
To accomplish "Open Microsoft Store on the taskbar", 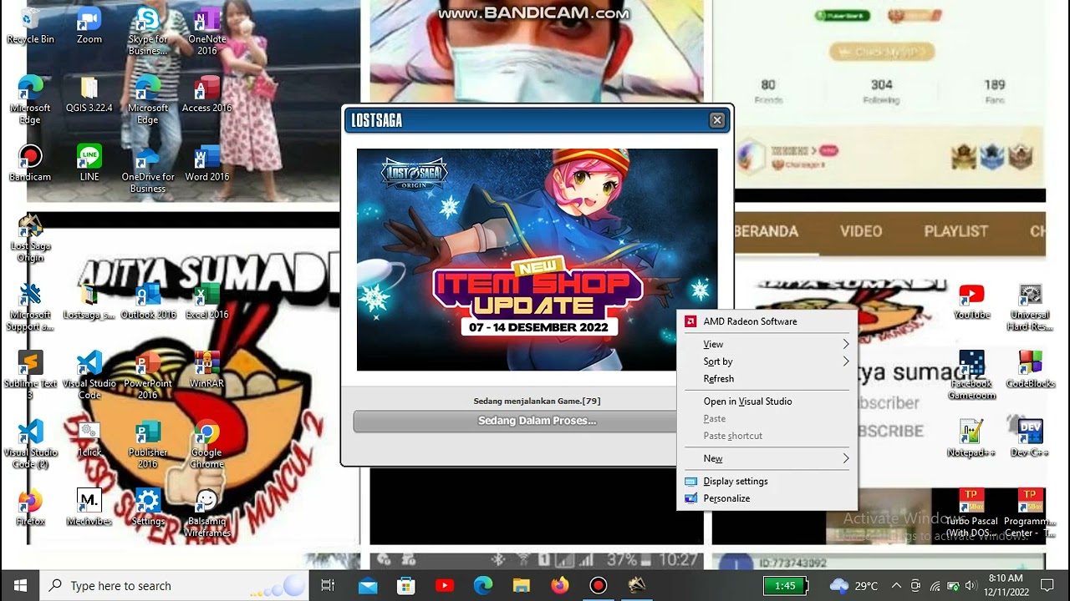I will 406,585.
